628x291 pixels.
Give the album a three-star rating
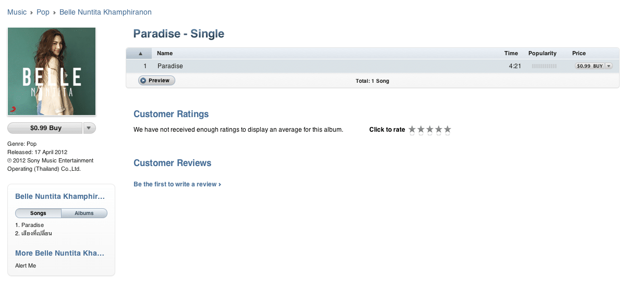tap(430, 130)
